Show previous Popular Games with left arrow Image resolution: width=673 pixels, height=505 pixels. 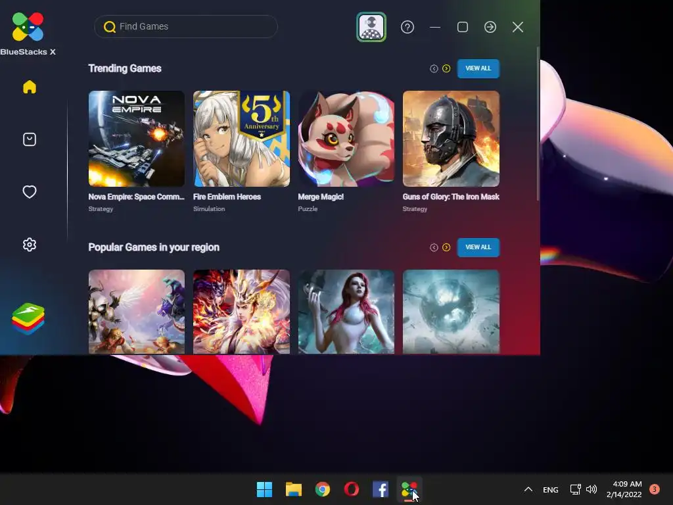pyautogui.click(x=434, y=247)
